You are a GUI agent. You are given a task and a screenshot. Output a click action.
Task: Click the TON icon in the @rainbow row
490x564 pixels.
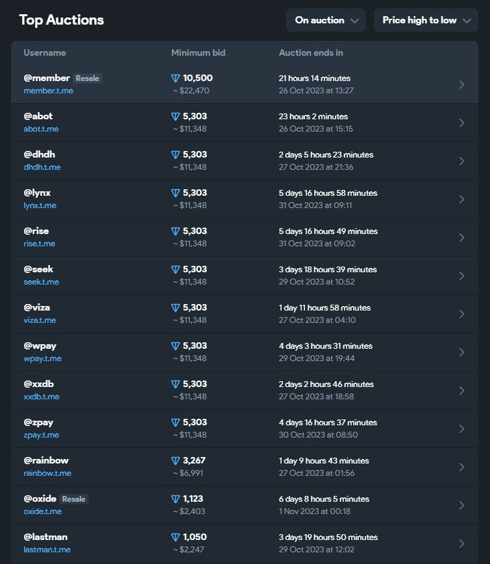click(175, 461)
